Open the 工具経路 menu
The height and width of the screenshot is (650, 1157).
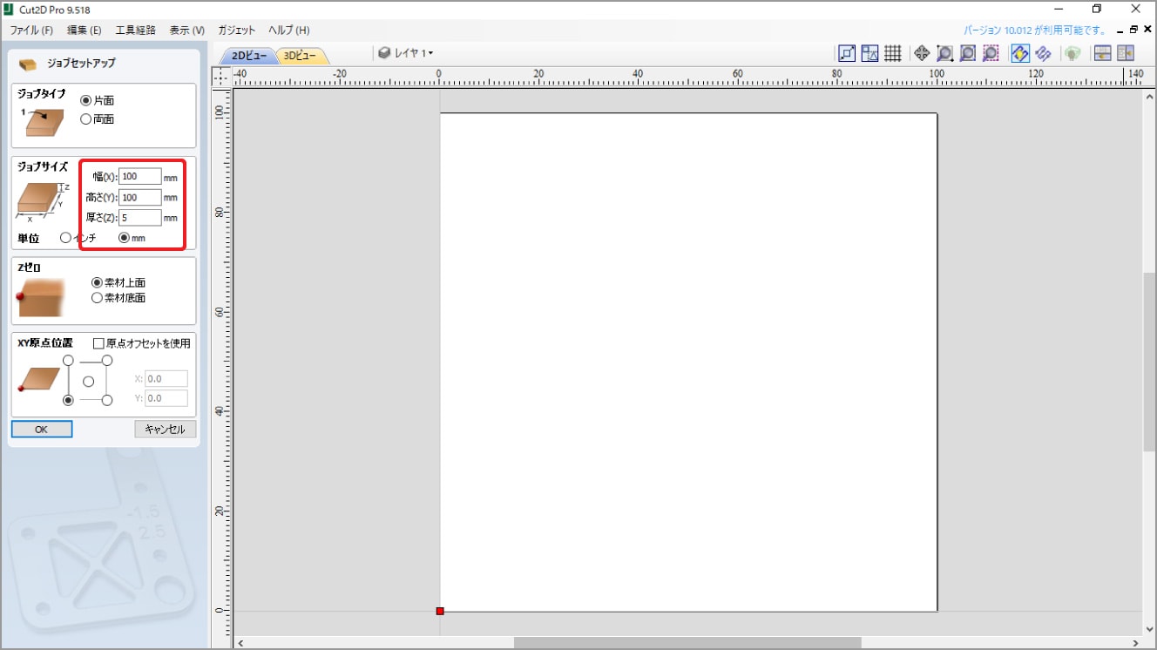coord(135,30)
